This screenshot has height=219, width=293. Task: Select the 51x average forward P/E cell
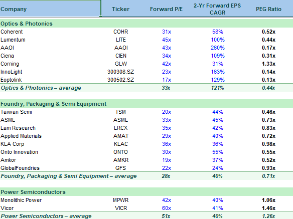click(x=166, y=216)
